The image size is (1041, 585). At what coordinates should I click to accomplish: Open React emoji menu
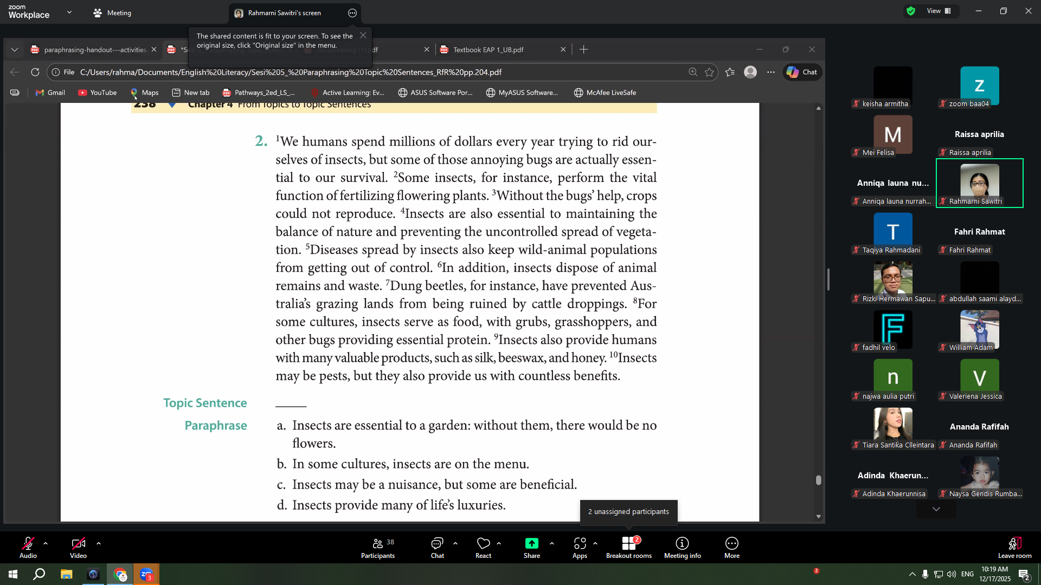[x=483, y=547]
